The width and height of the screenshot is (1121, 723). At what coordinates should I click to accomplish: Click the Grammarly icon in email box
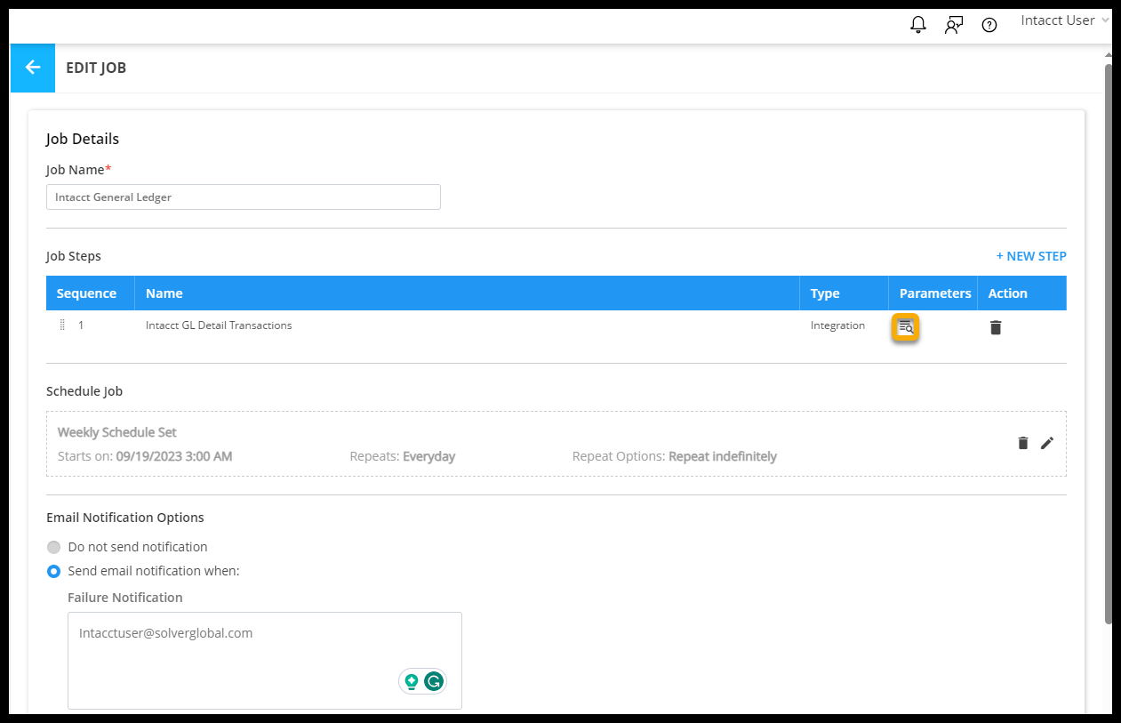pos(433,681)
